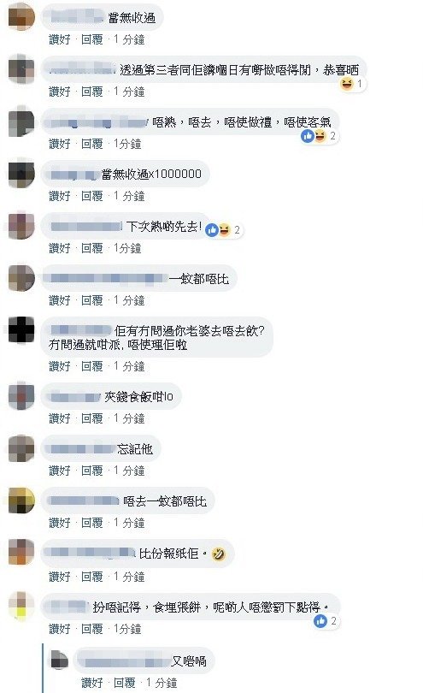
Task: Like the 比份報紙佢 comment
Action: (x=60, y=577)
